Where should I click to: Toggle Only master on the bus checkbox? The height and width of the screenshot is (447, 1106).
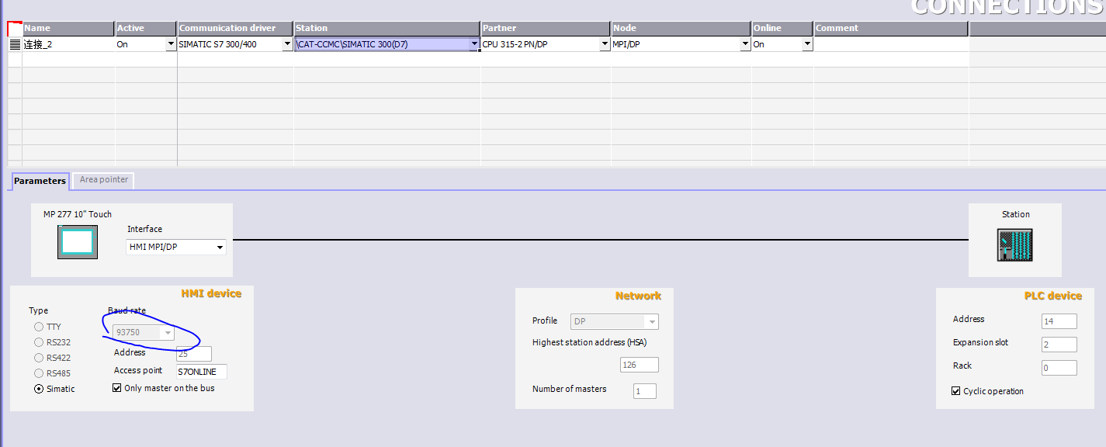point(117,388)
